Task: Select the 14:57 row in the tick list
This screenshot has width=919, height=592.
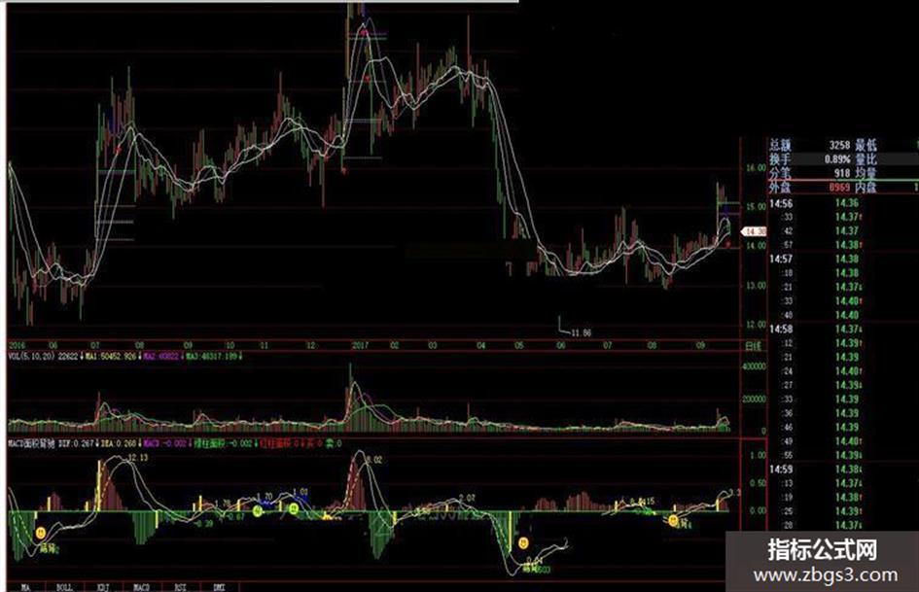Action: (x=844, y=260)
